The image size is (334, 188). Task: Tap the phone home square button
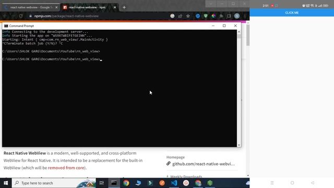[292, 183]
